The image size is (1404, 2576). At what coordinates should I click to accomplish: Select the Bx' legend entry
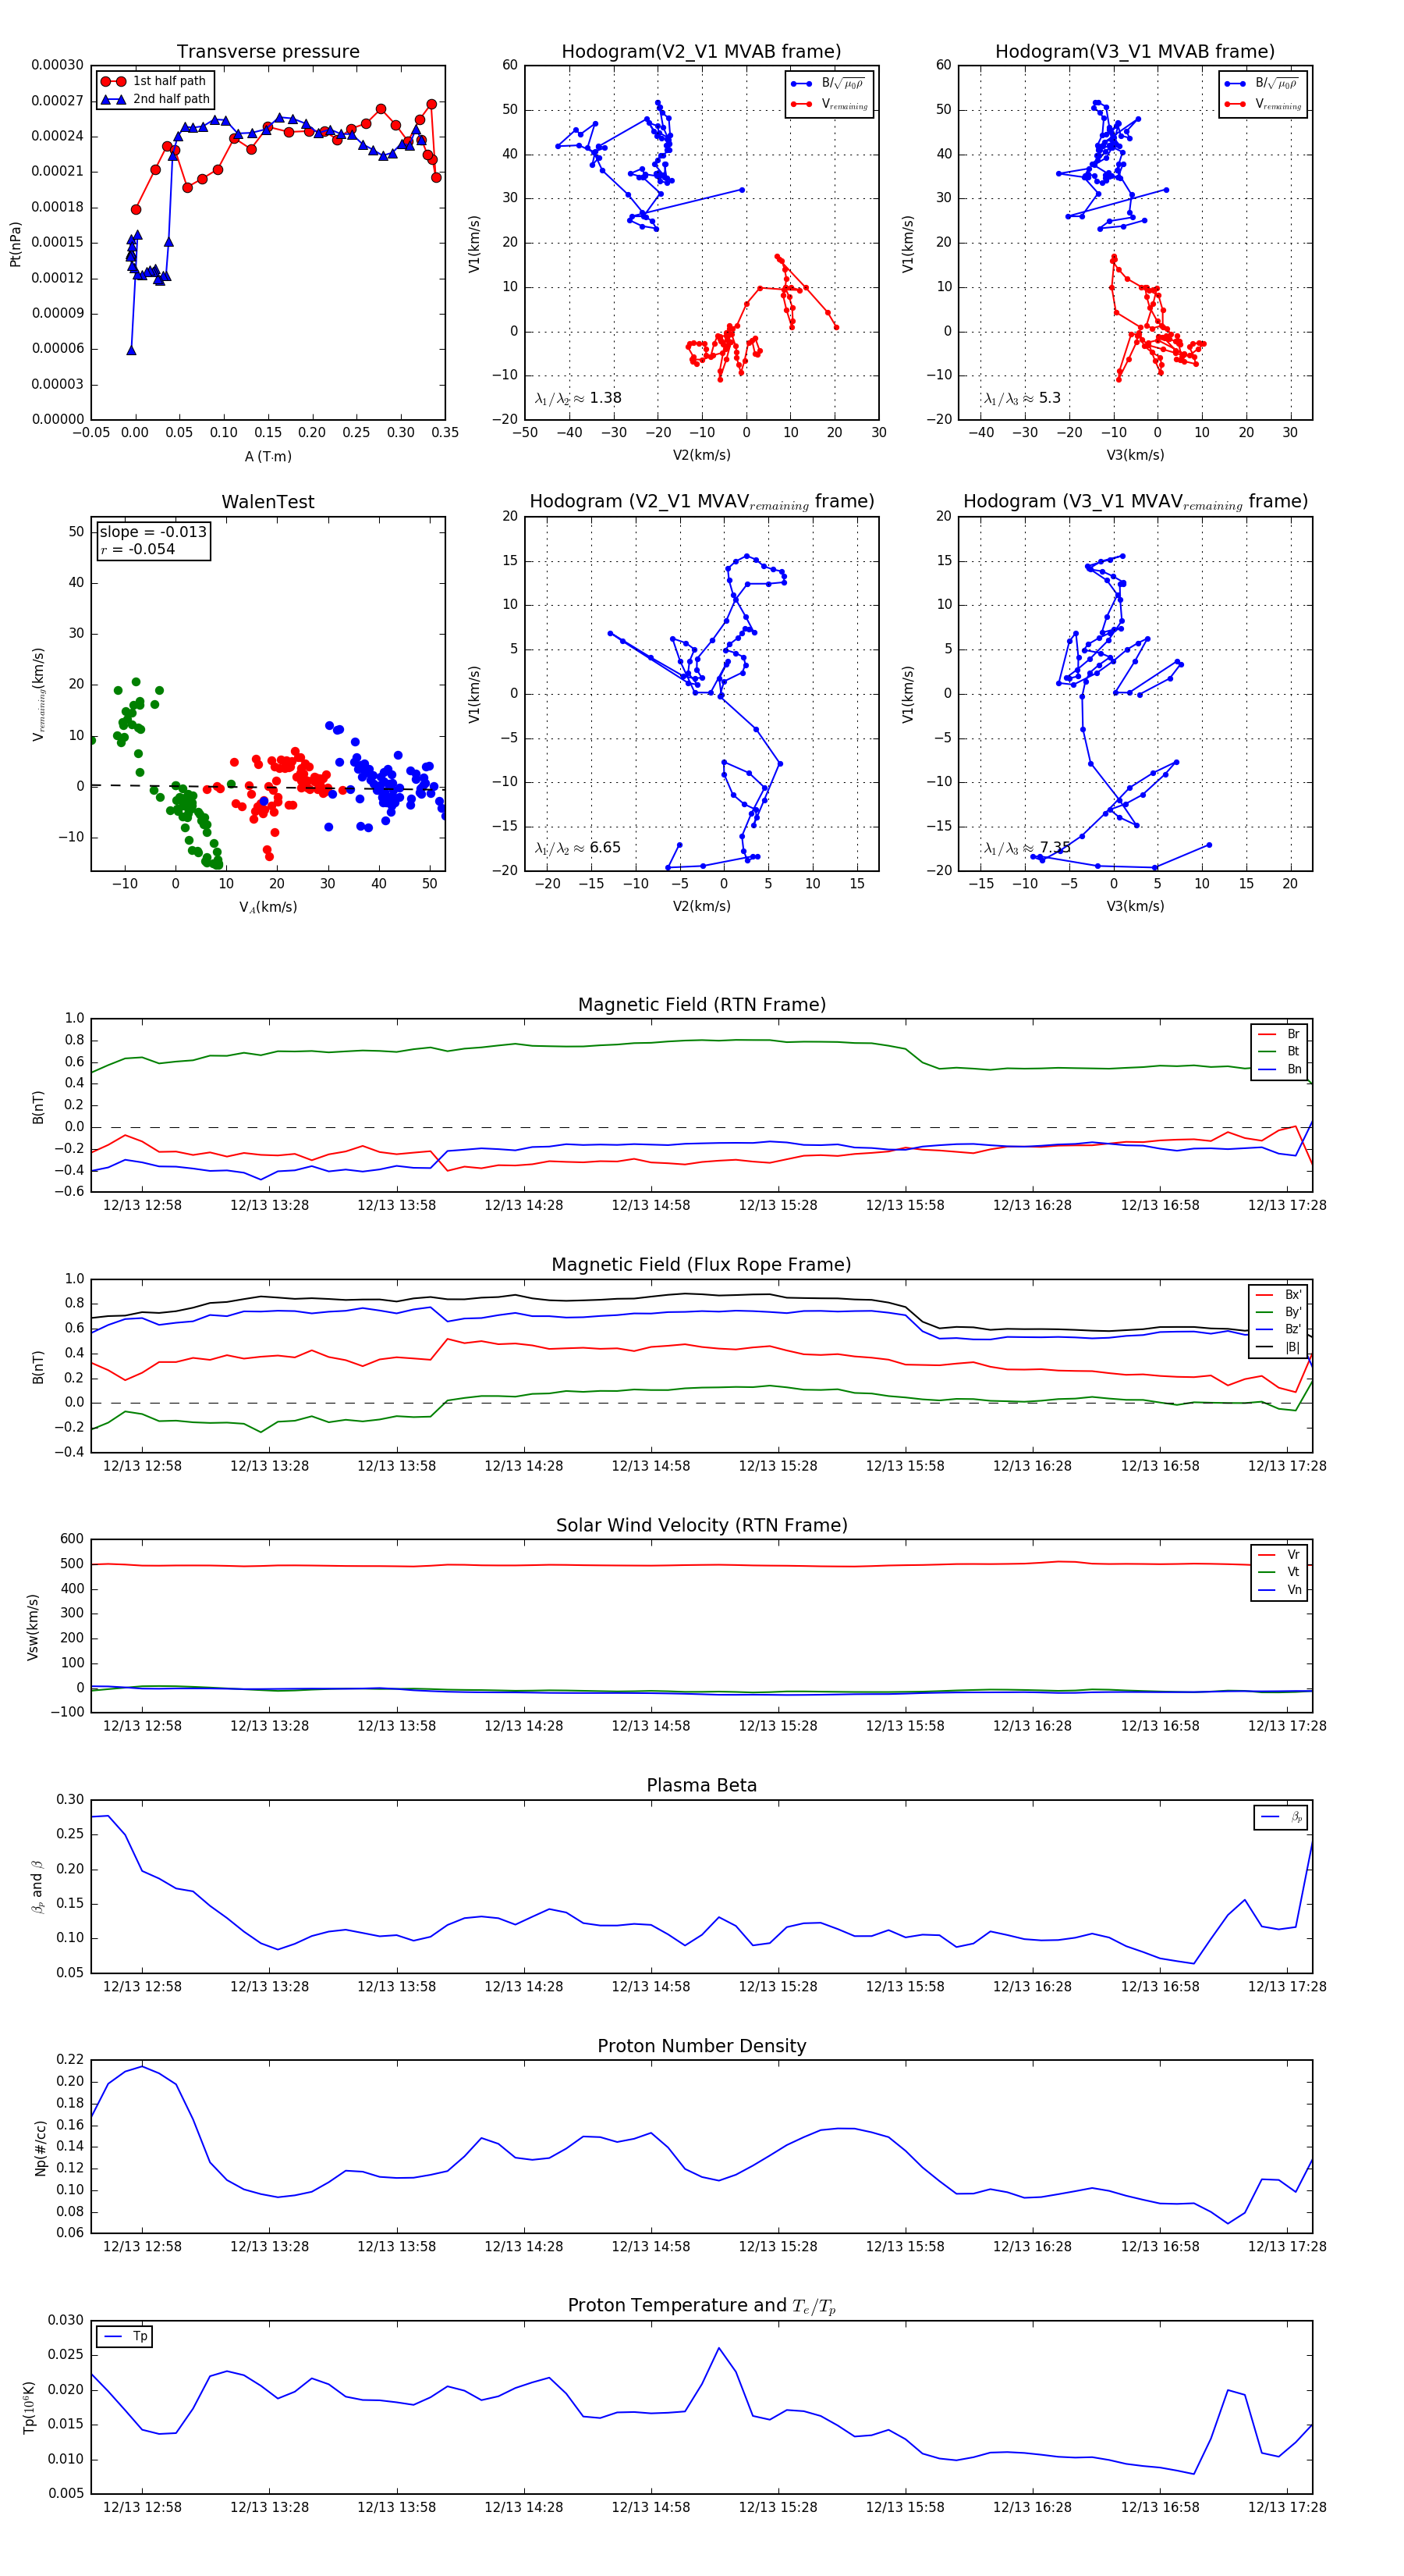(1280, 1294)
